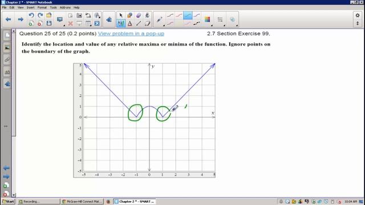Switch to McGraw-Hill Connect Math taskbar window
The image size is (365, 205).
click(x=82, y=202)
